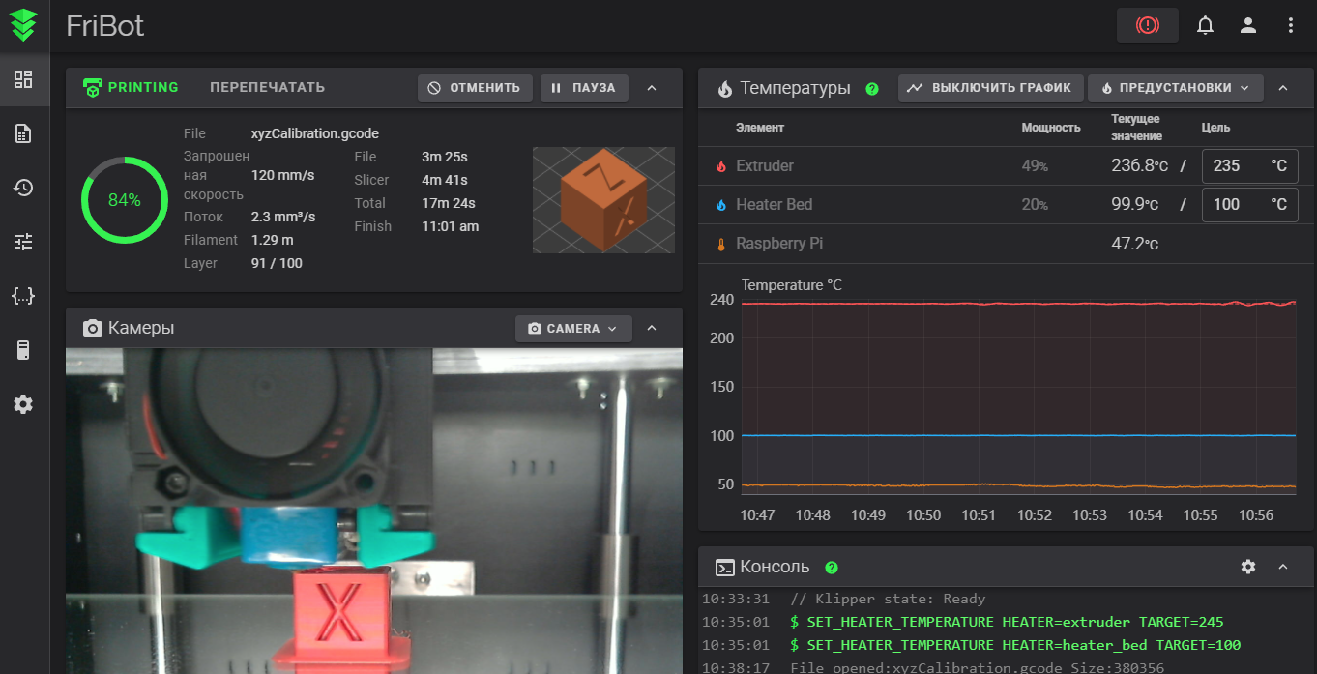This screenshot has height=674, width=1317.
Task: Cancel the print with ОТМЕНИТЬ
Action: 475,88
